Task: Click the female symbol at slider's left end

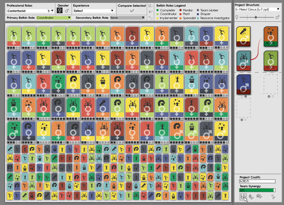Action: tap(237, 17)
